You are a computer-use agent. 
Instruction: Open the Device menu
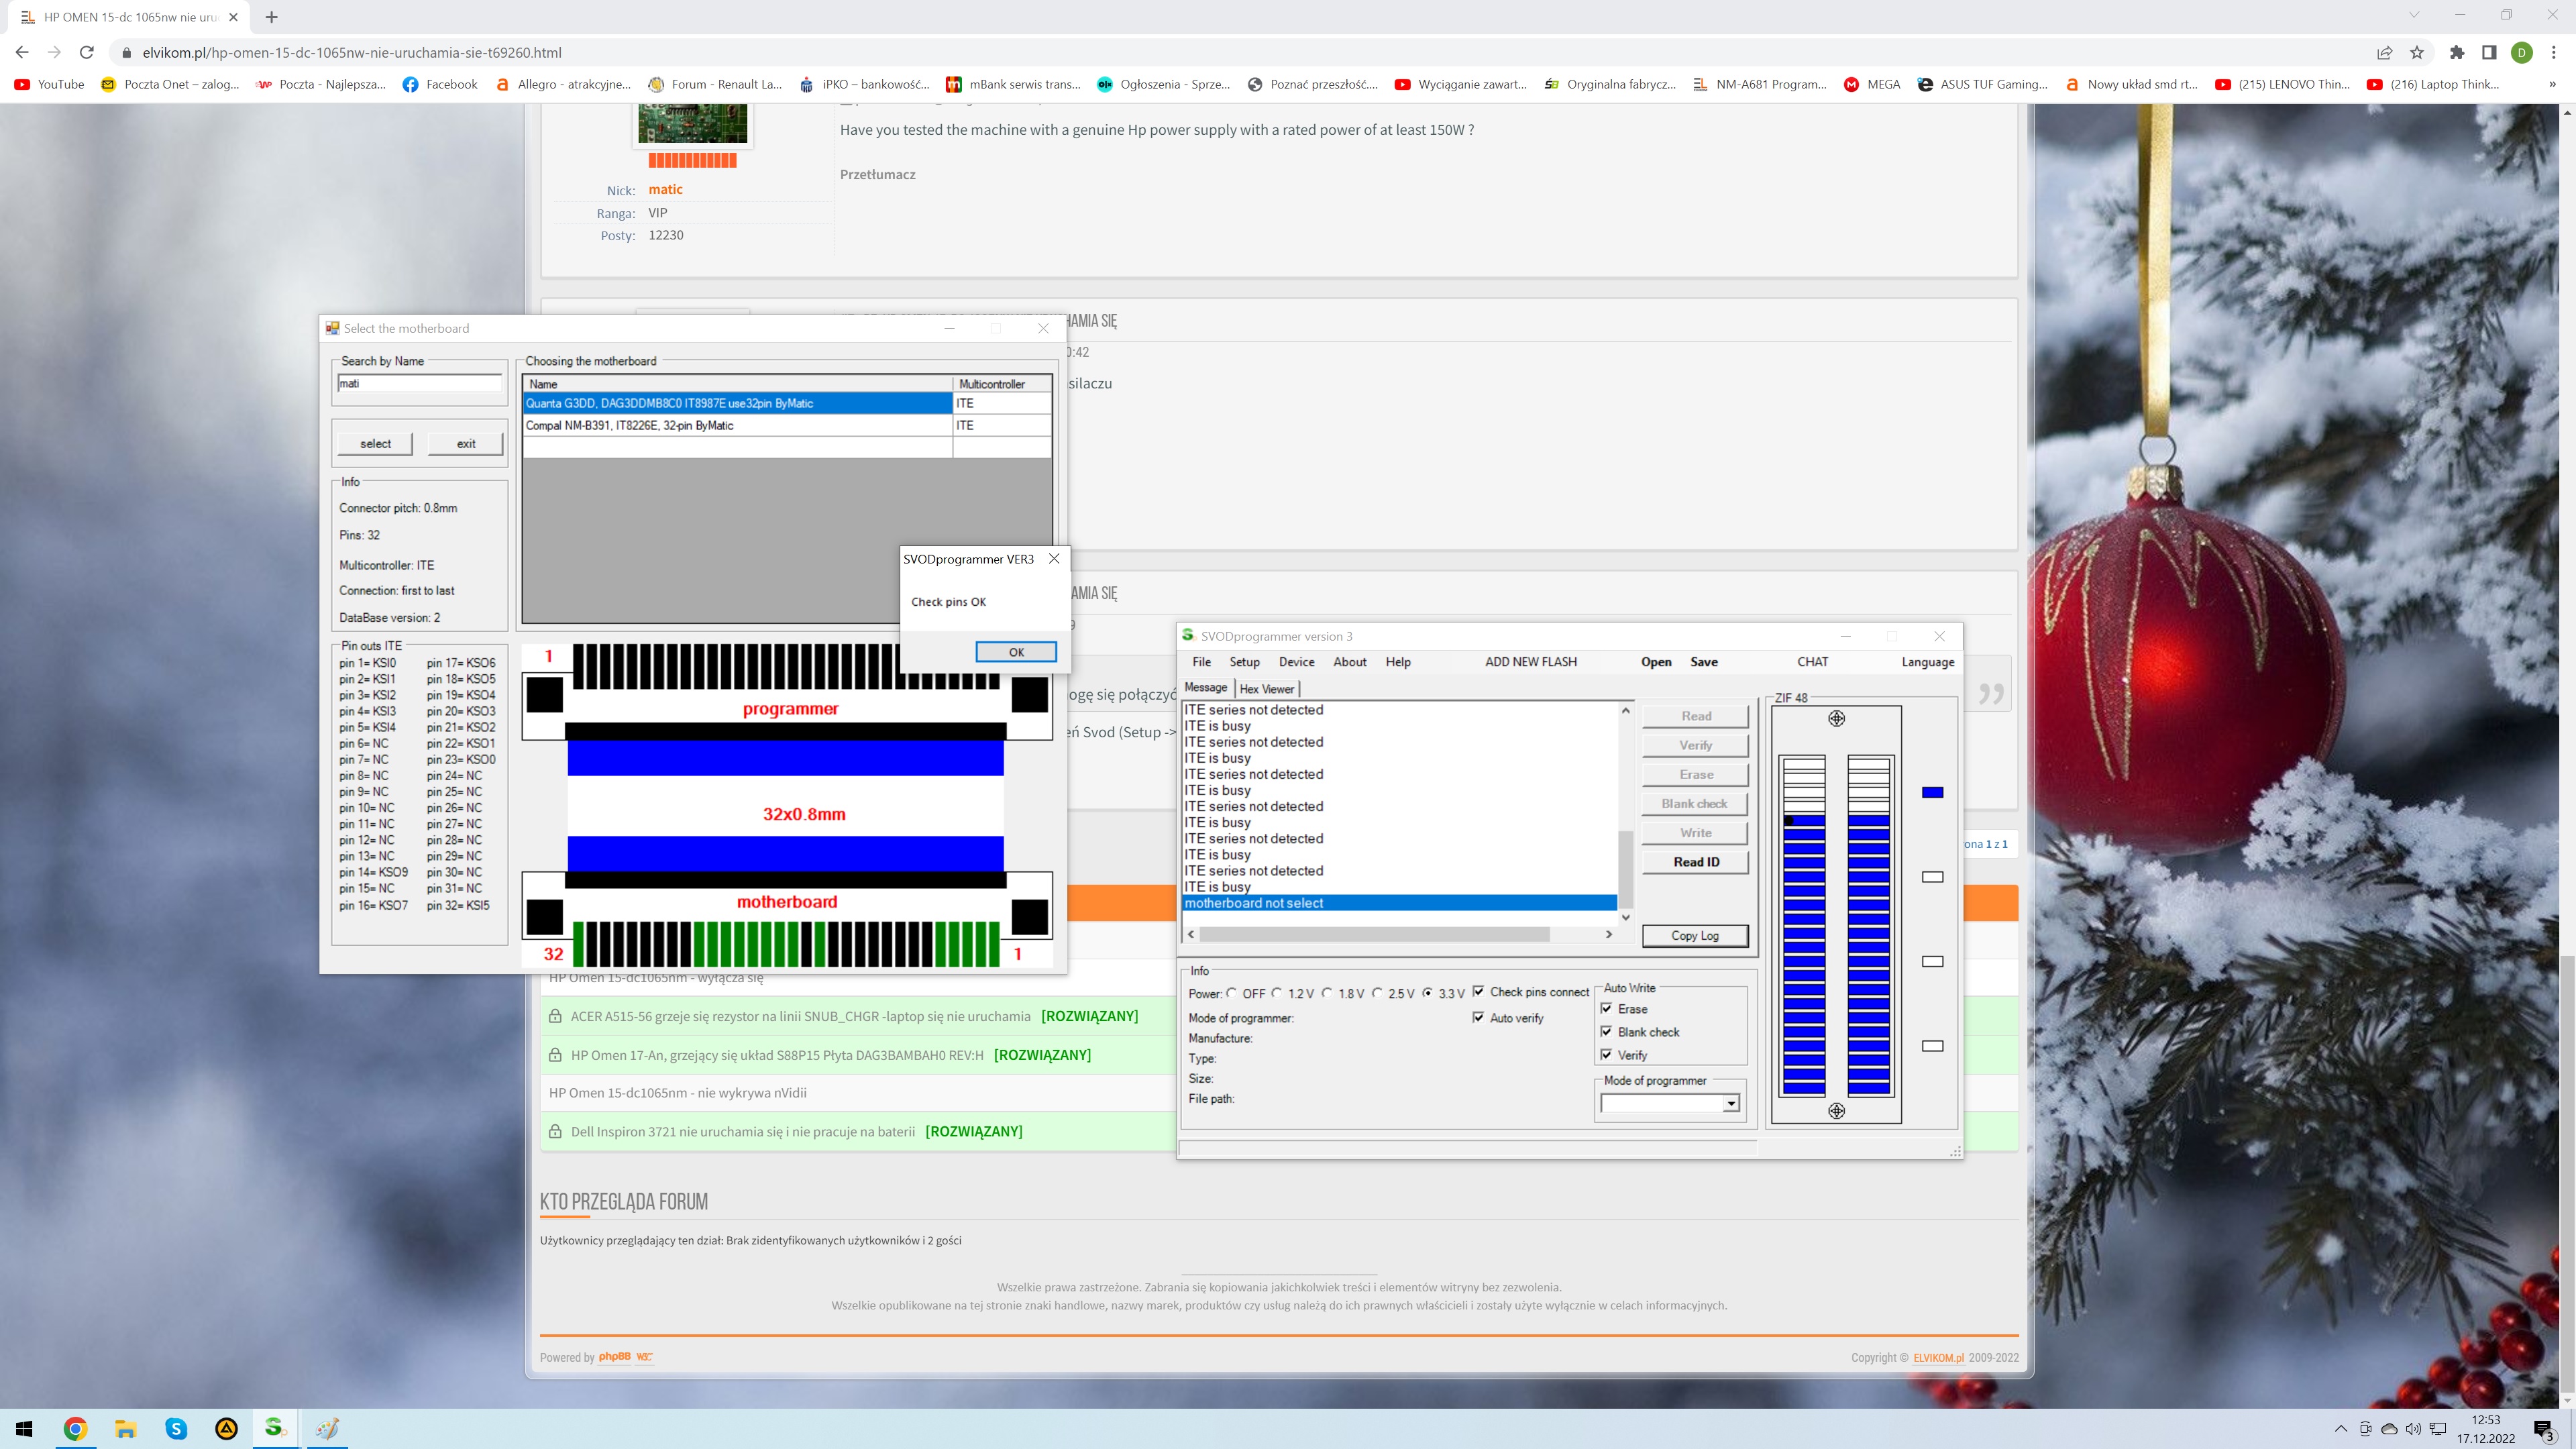pos(1296,661)
